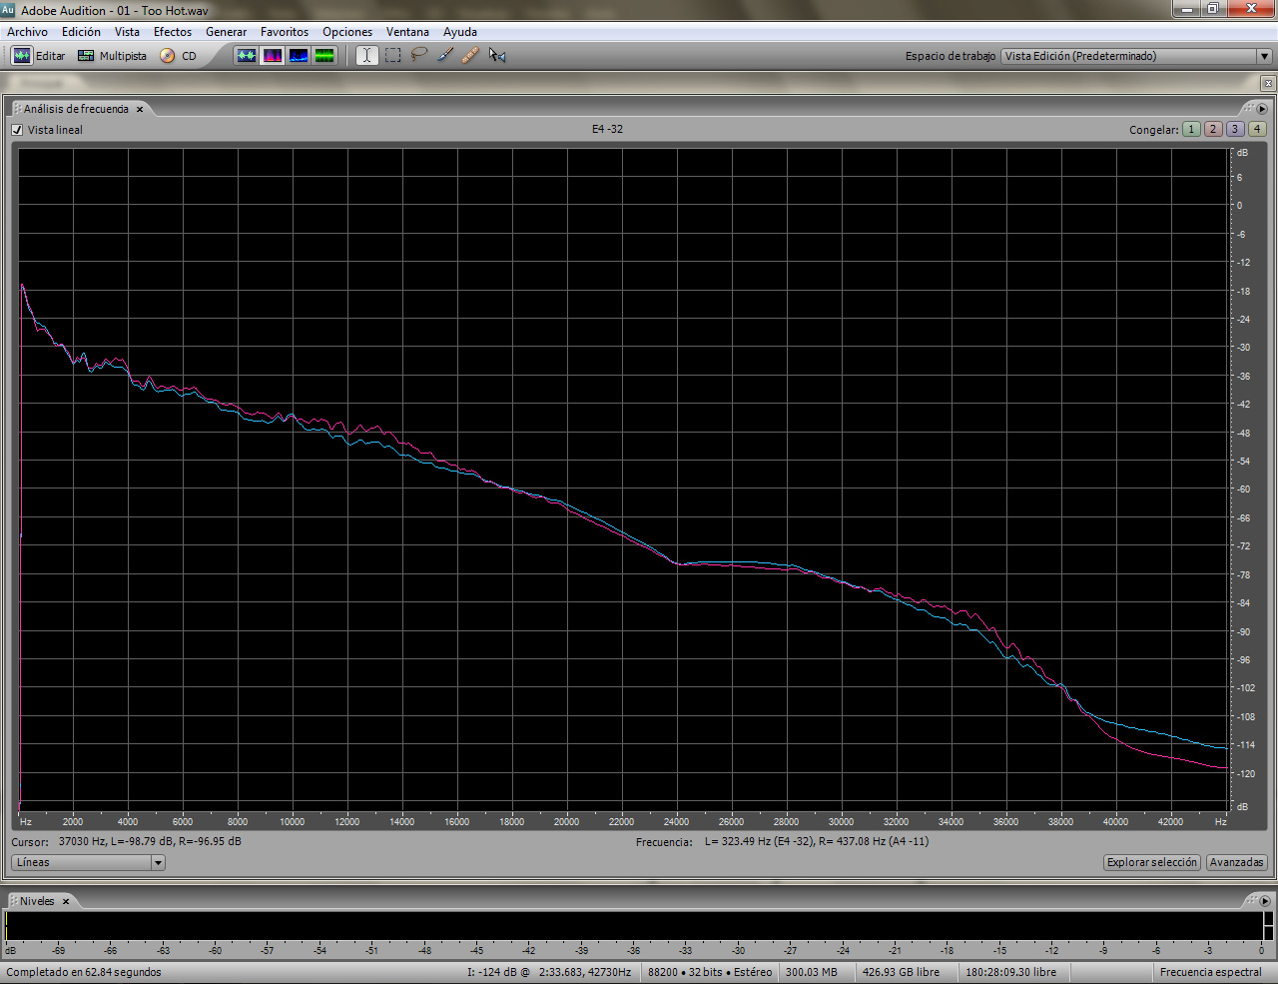Toggle Congelar hold button 2
This screenshot has height=984, width=1278.
click(1213, 129)
